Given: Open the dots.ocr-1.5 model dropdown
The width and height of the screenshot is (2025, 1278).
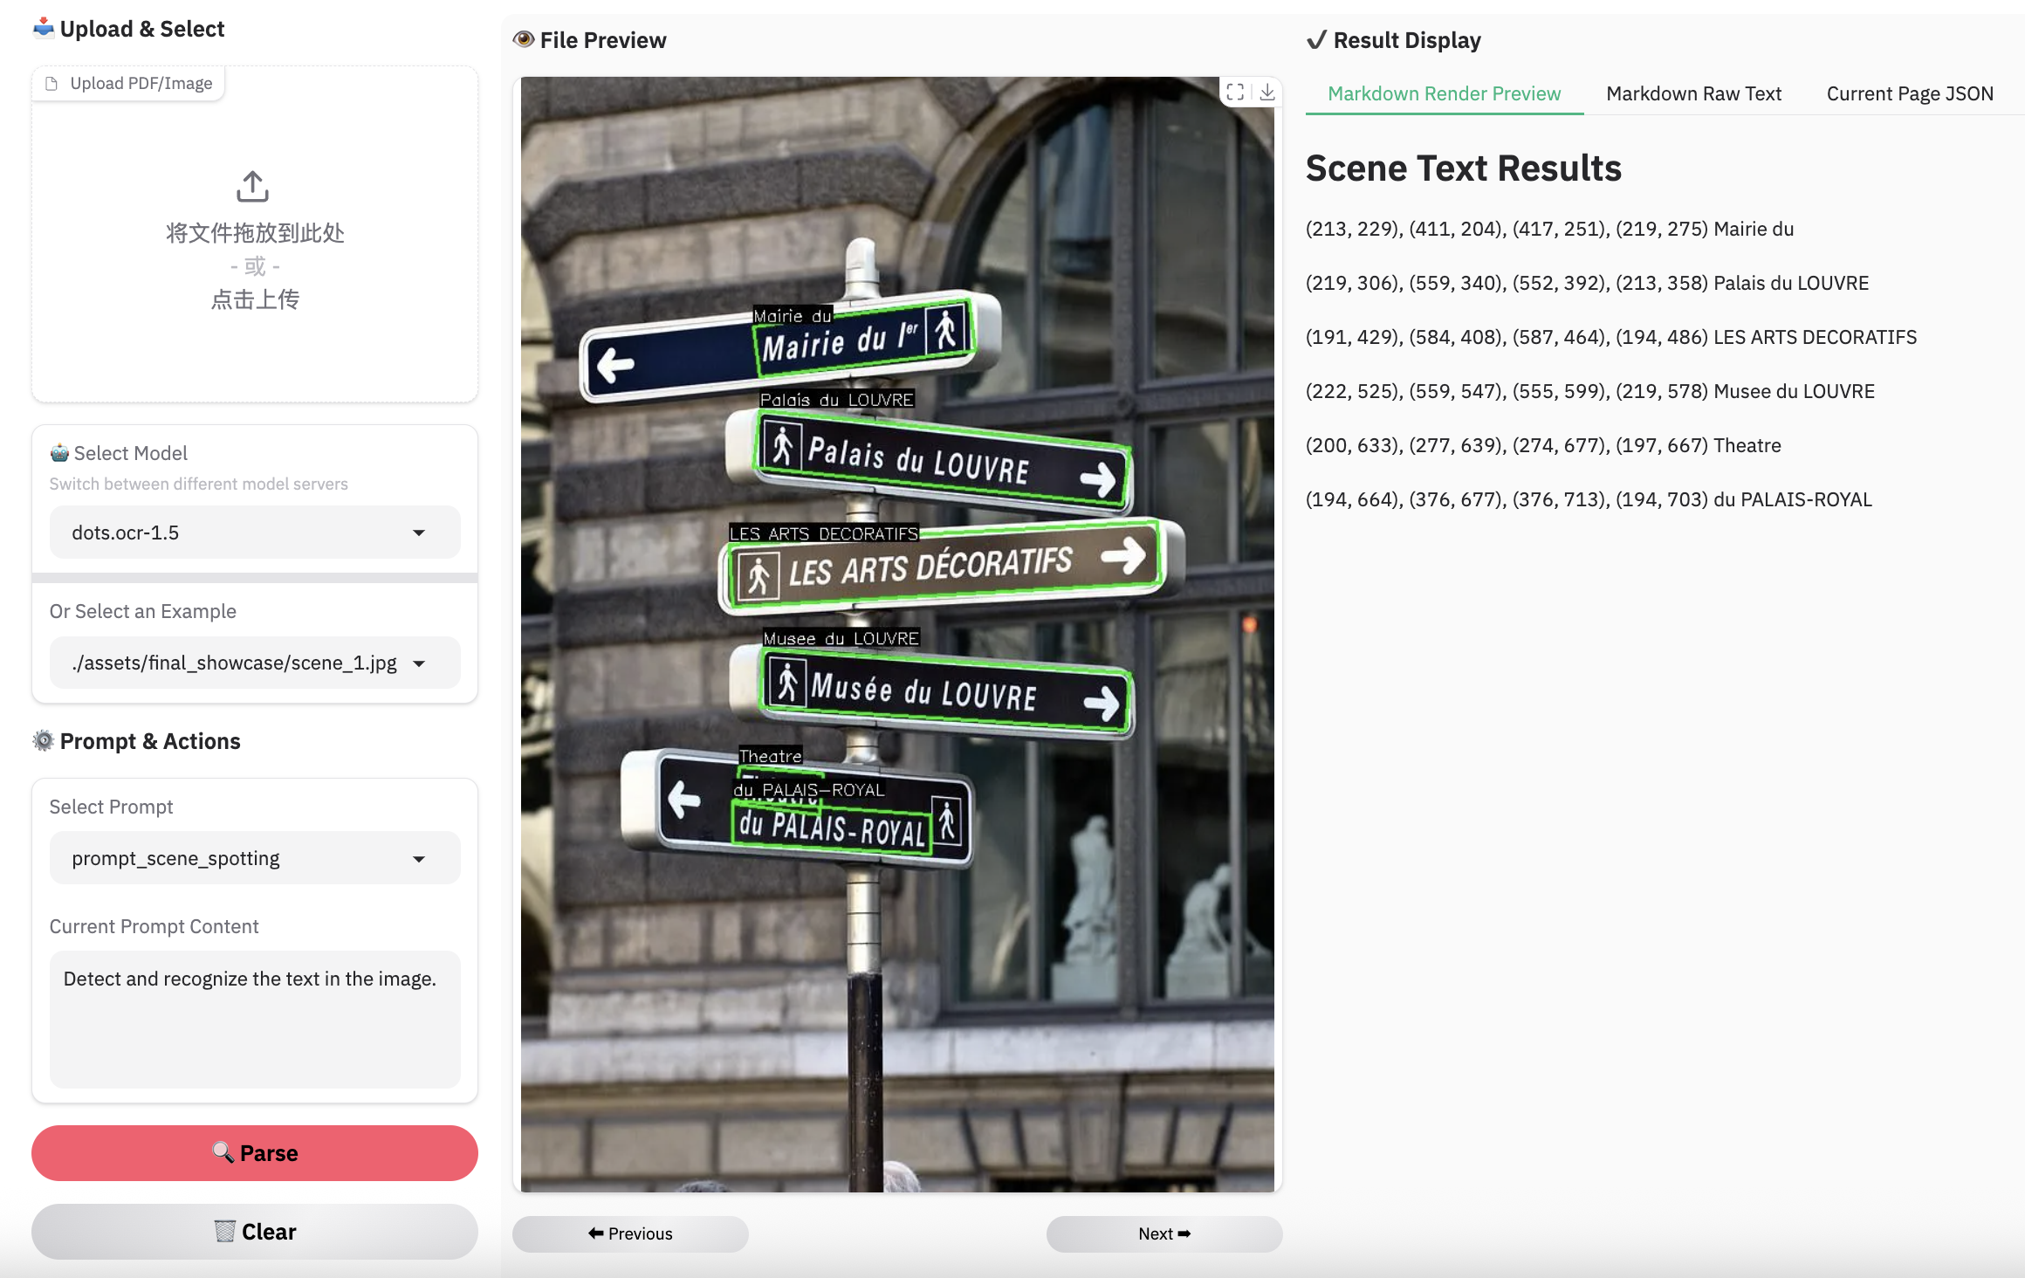Looking at the screenshot, I should (254, 532).
